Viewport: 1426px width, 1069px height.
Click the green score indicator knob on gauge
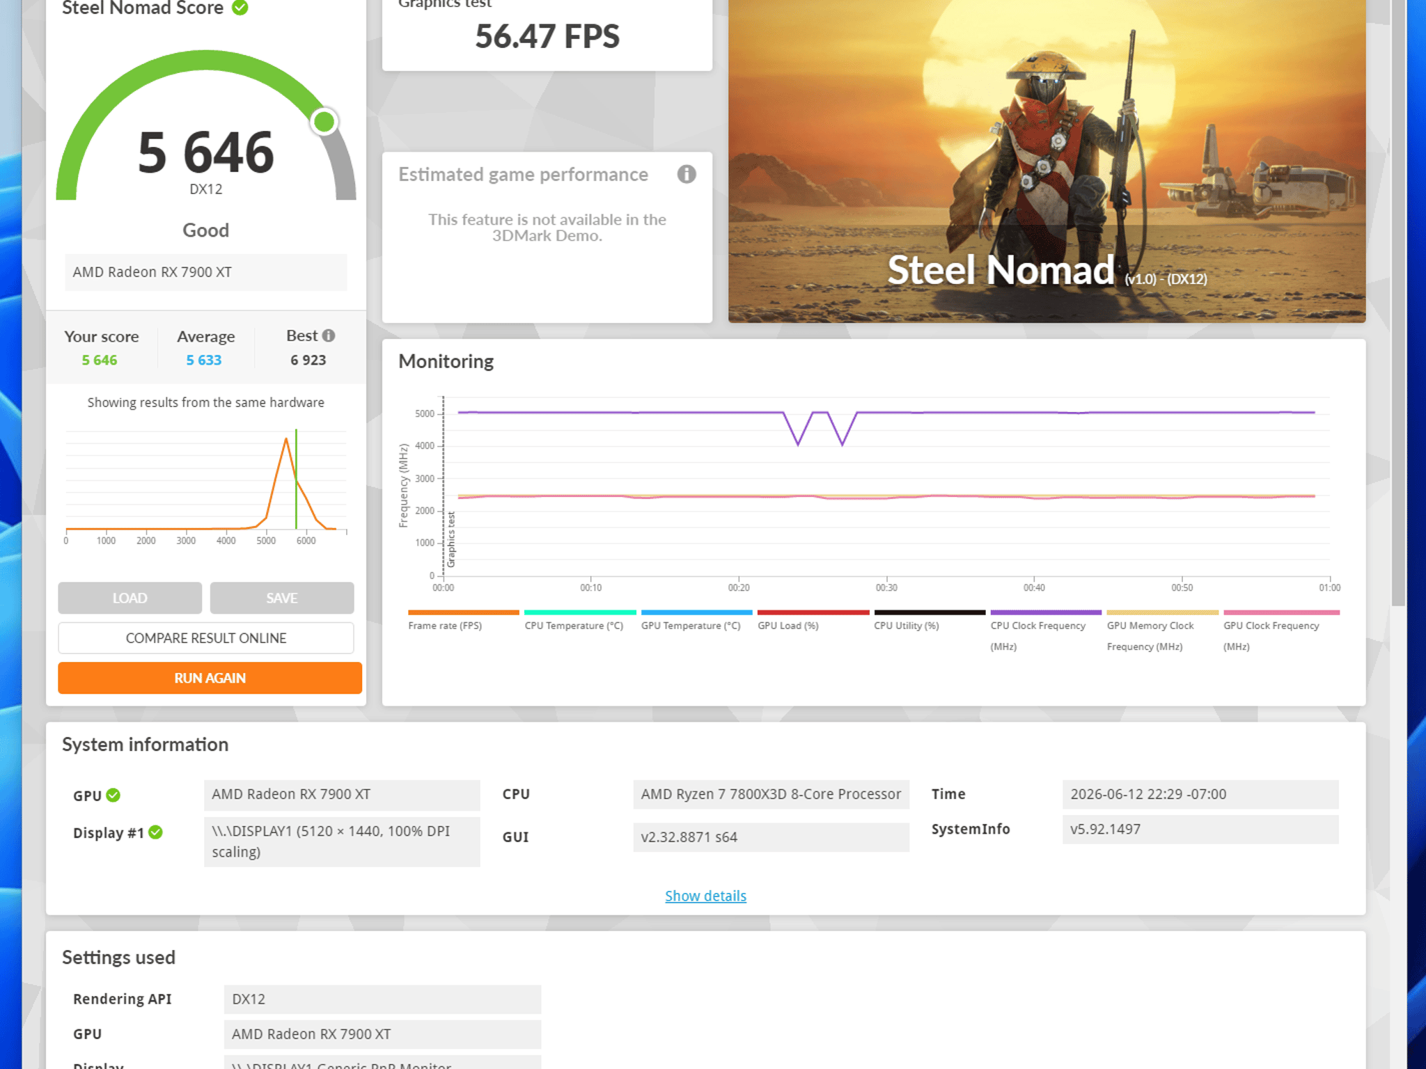pyautogui.click(x=324, y=122)
